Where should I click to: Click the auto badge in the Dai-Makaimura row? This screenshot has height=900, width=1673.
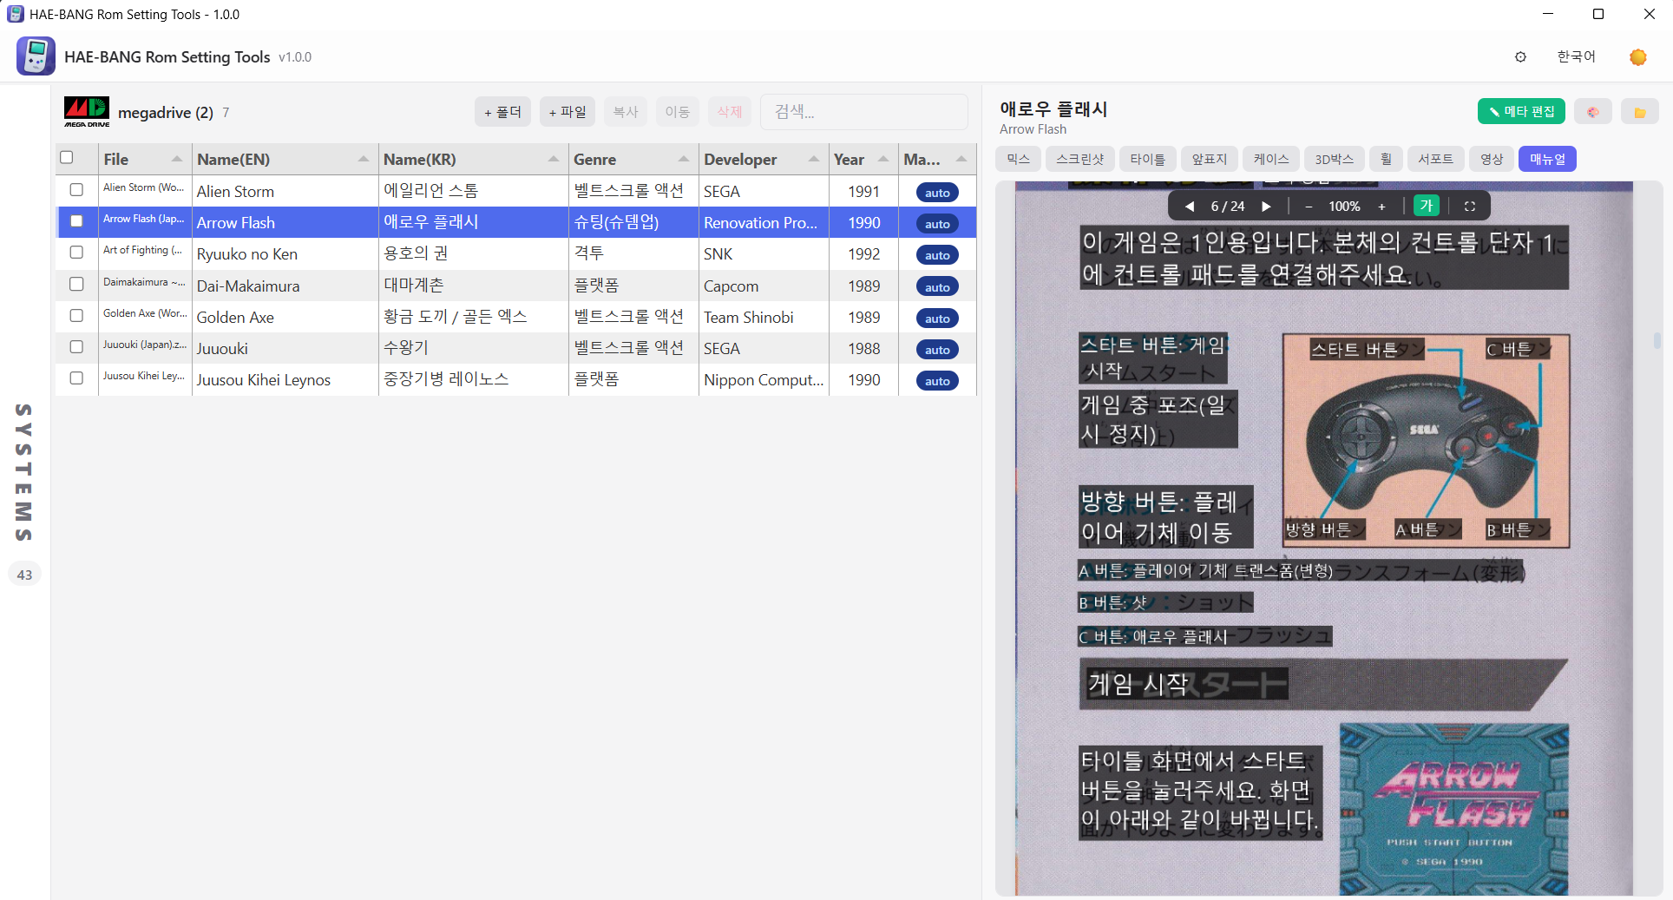937,287
